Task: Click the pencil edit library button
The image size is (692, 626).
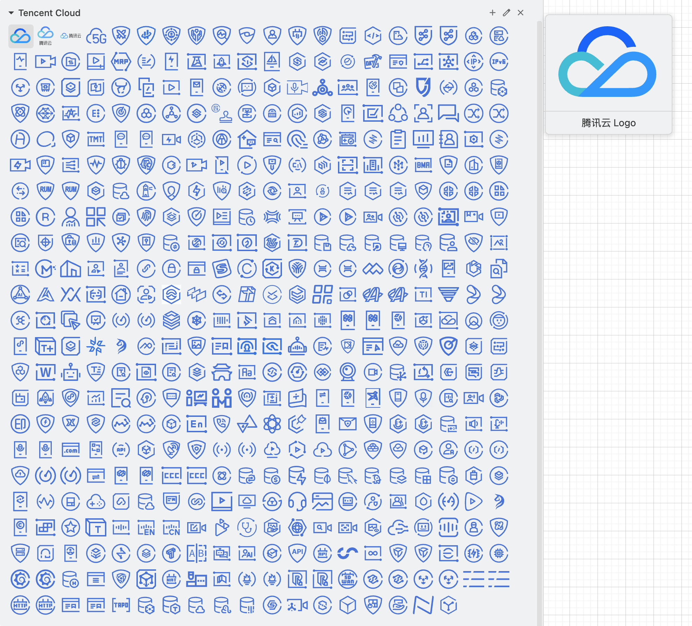Action: pyautogui.click(x=507, y=13)
